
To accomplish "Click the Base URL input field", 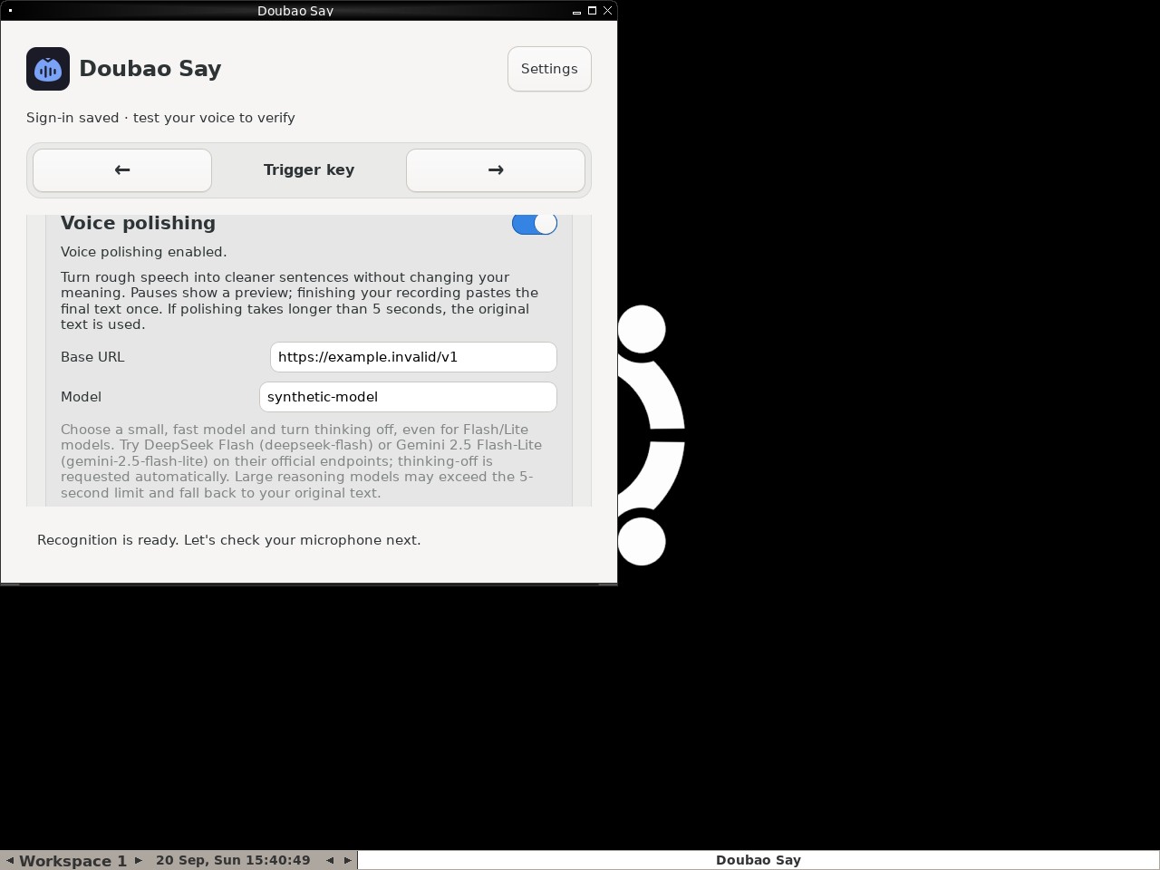I will click(x=413, y=357).
